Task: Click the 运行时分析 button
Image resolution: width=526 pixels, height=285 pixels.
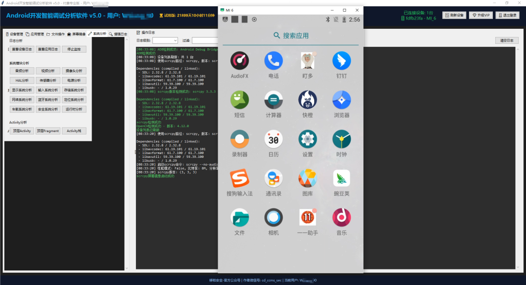Action: click(74, 109)
